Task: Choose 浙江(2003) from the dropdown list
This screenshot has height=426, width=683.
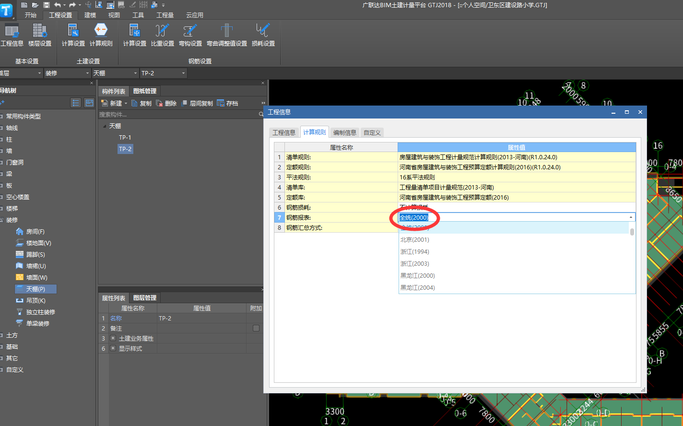Action: pyautogui.click(x=514, y=263)
